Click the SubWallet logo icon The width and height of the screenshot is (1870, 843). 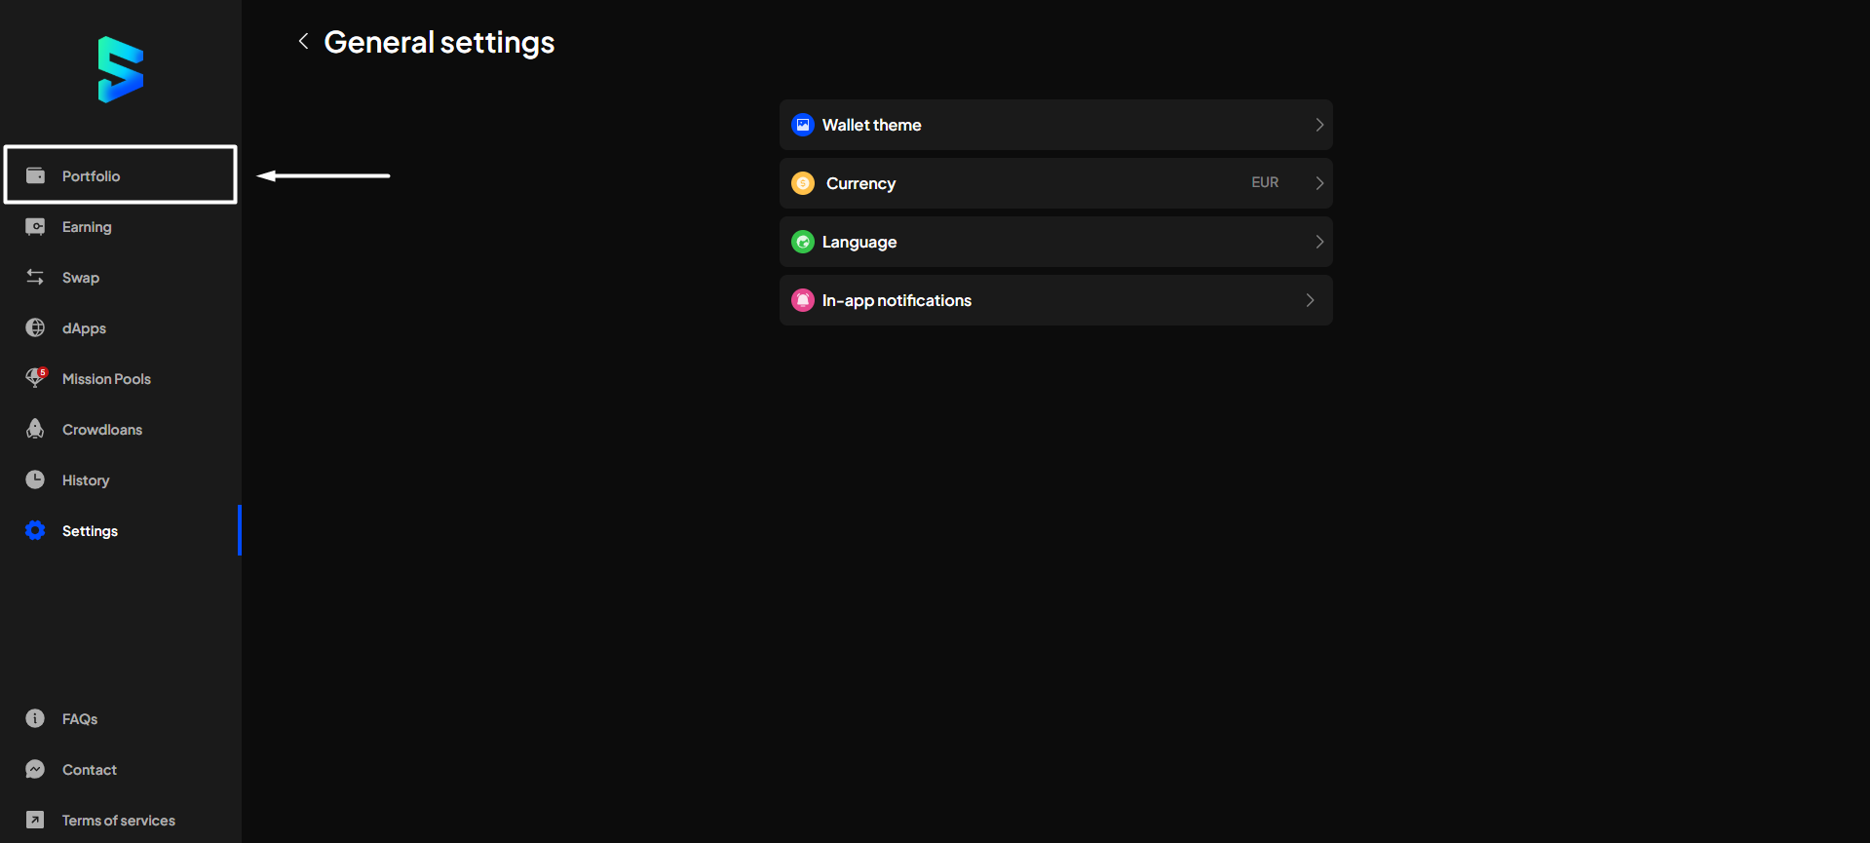[x=121, y=69]
